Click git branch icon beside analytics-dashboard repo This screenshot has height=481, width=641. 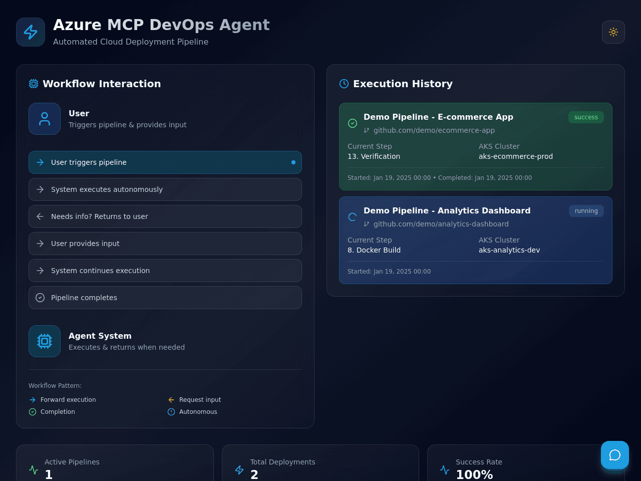[x=367, y=224]
